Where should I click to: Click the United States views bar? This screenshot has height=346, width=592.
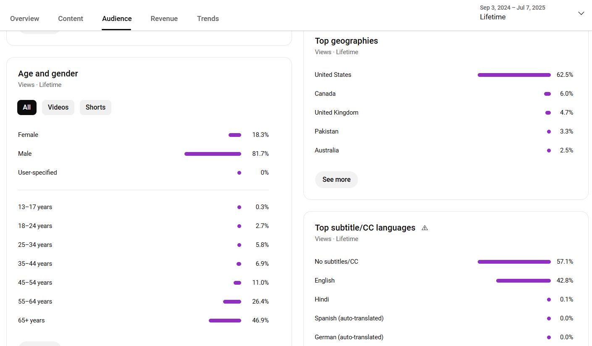[x=514, y=75]
